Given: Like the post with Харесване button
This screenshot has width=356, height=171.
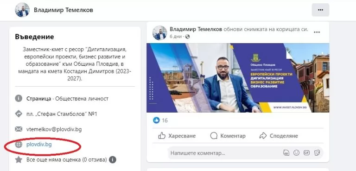Looking at the screenshot, I should pos(177,136).
